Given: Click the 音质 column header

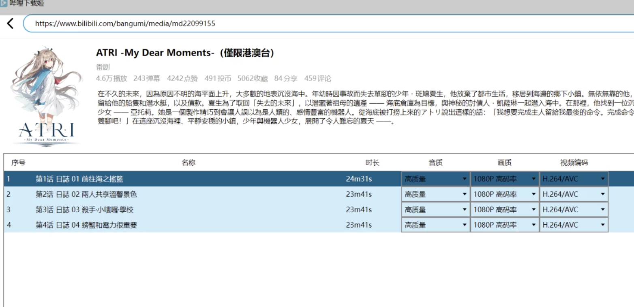Looking at the screenshot, I should pos(435,163).
